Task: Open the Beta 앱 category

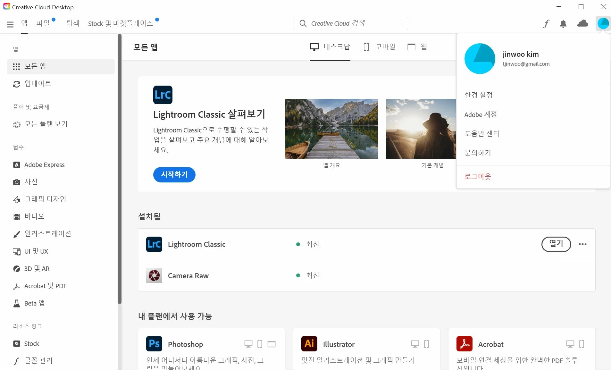Action: pyautogui.click(x=29, y=303)
